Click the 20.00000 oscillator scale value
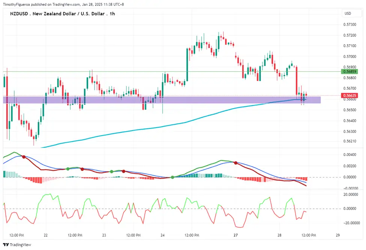This screenshot has width=366, height=250. coord(350,194)
